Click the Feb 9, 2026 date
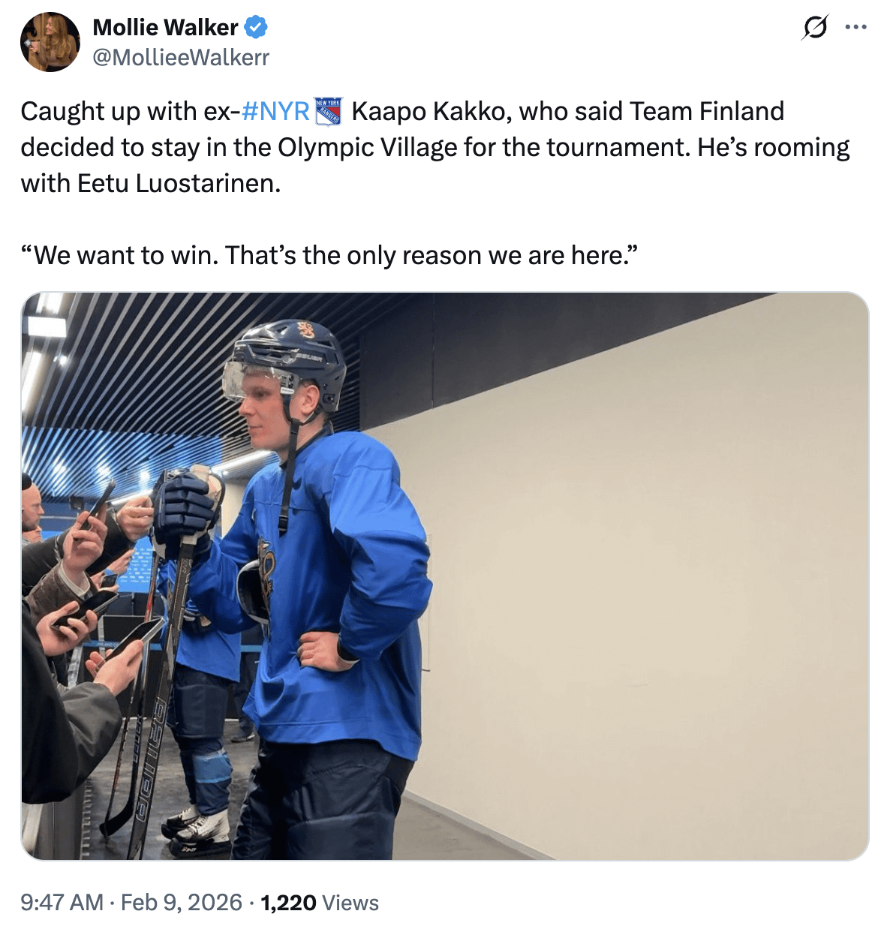The image size is (884, 935). [182, 902]
